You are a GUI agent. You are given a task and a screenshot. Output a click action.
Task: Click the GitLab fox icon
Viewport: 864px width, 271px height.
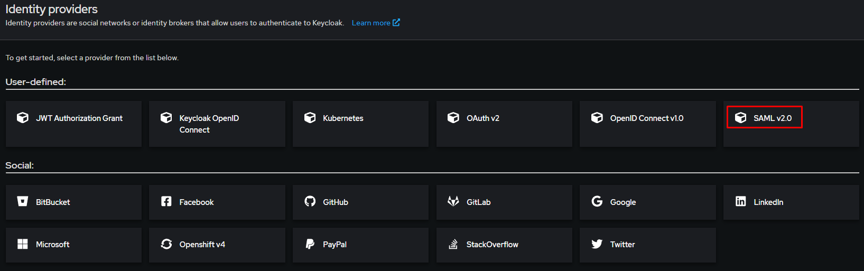(x=453, y=201)
